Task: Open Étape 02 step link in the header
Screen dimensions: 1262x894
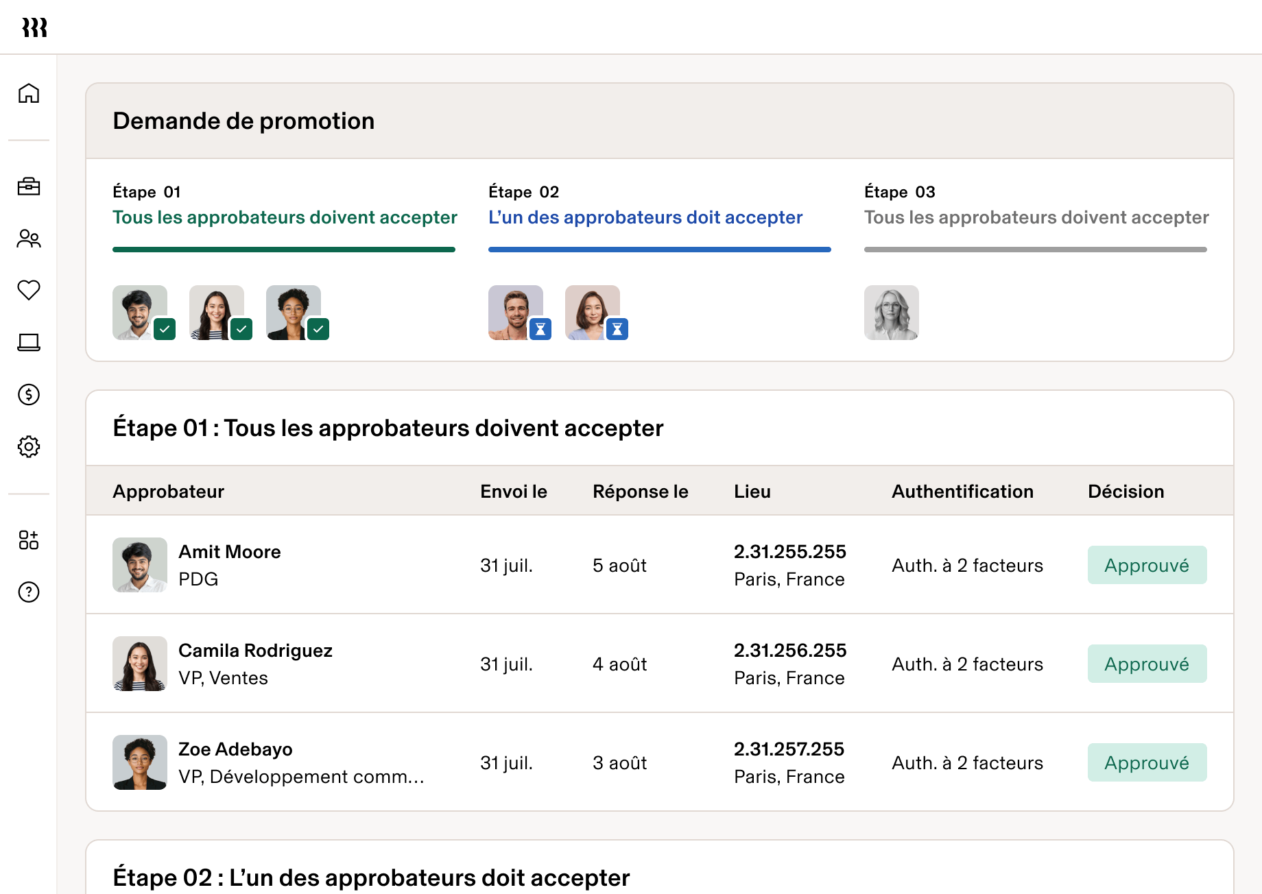Action: pyautogui.click(x=645, y=217)
